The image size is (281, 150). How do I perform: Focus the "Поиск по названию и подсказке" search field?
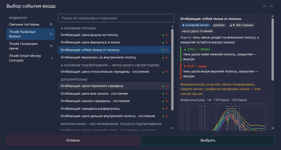116,18
